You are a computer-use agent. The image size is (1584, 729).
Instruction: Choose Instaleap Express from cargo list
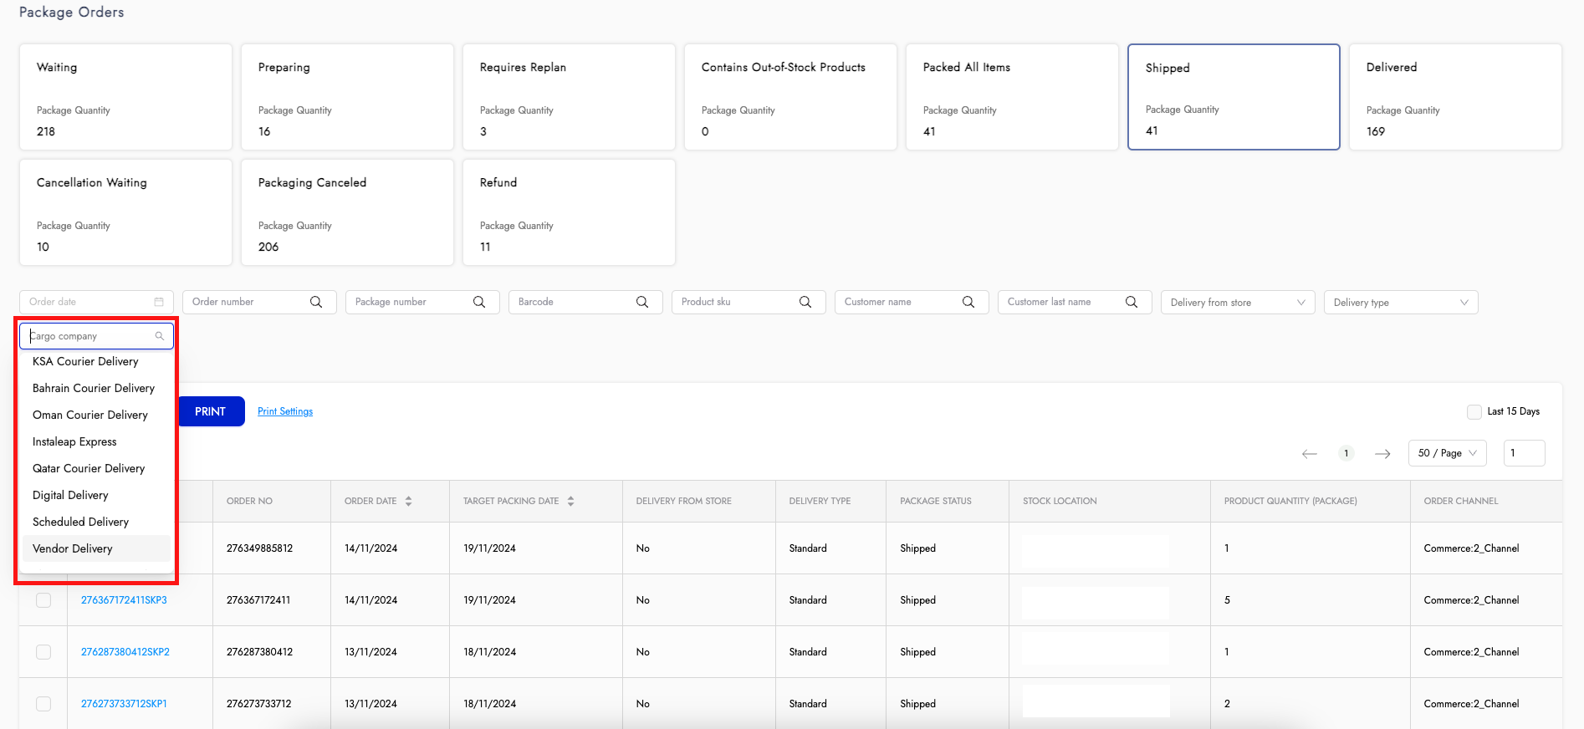pyautogui.click(x=74, y=441)
